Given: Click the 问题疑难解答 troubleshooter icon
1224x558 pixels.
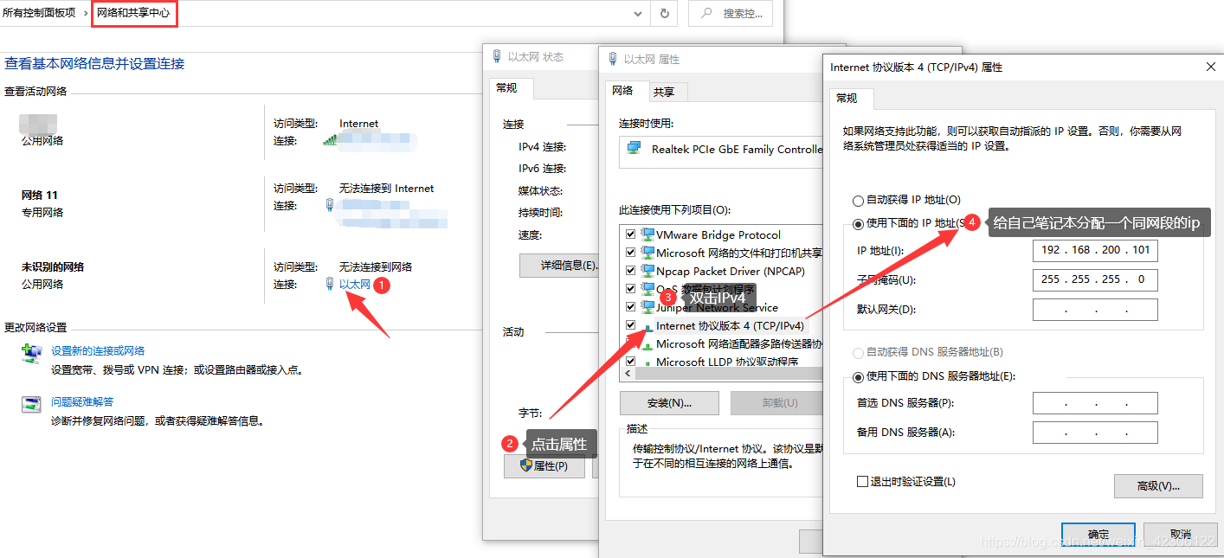Looking at the screenshot, I should (32, 404).
